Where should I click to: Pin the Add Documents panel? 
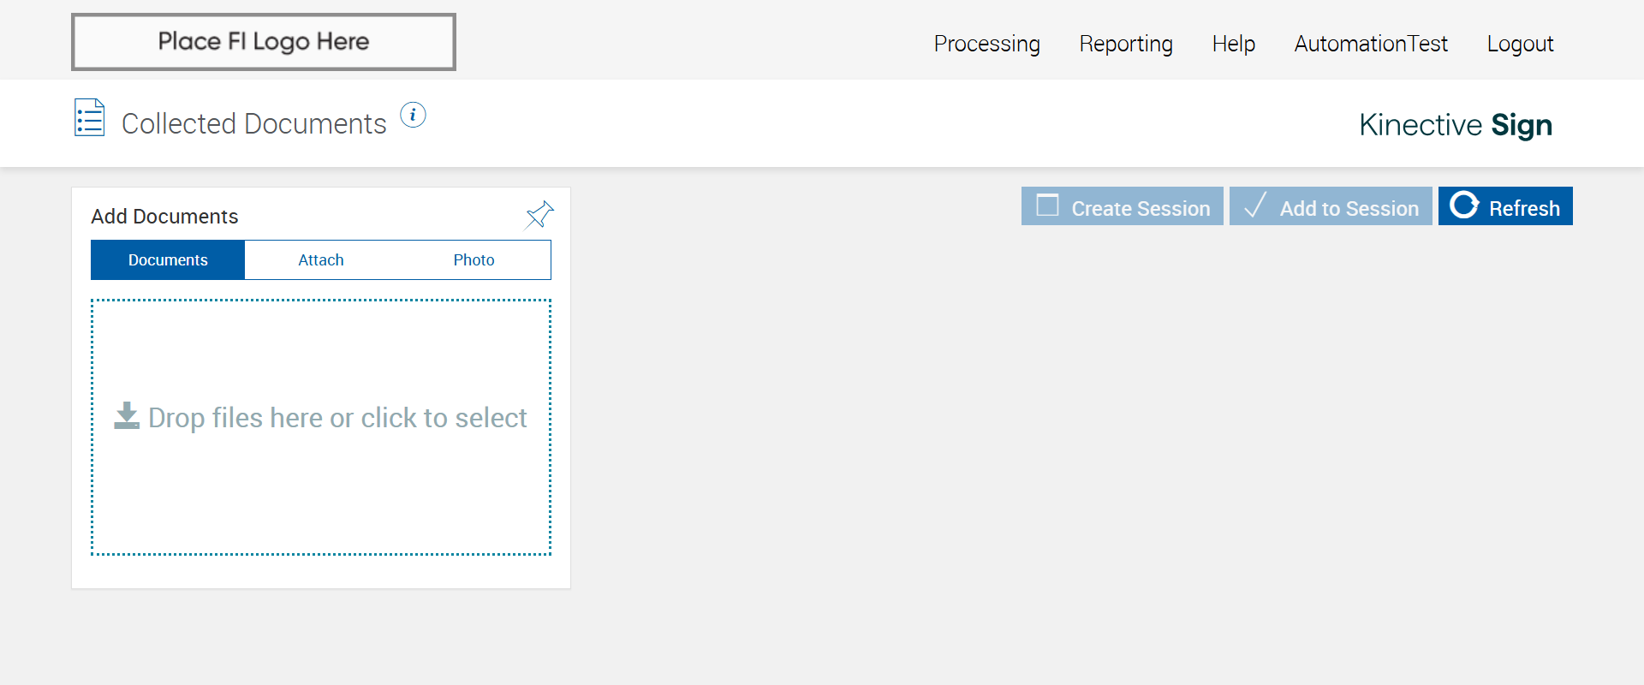coord(539,215)
